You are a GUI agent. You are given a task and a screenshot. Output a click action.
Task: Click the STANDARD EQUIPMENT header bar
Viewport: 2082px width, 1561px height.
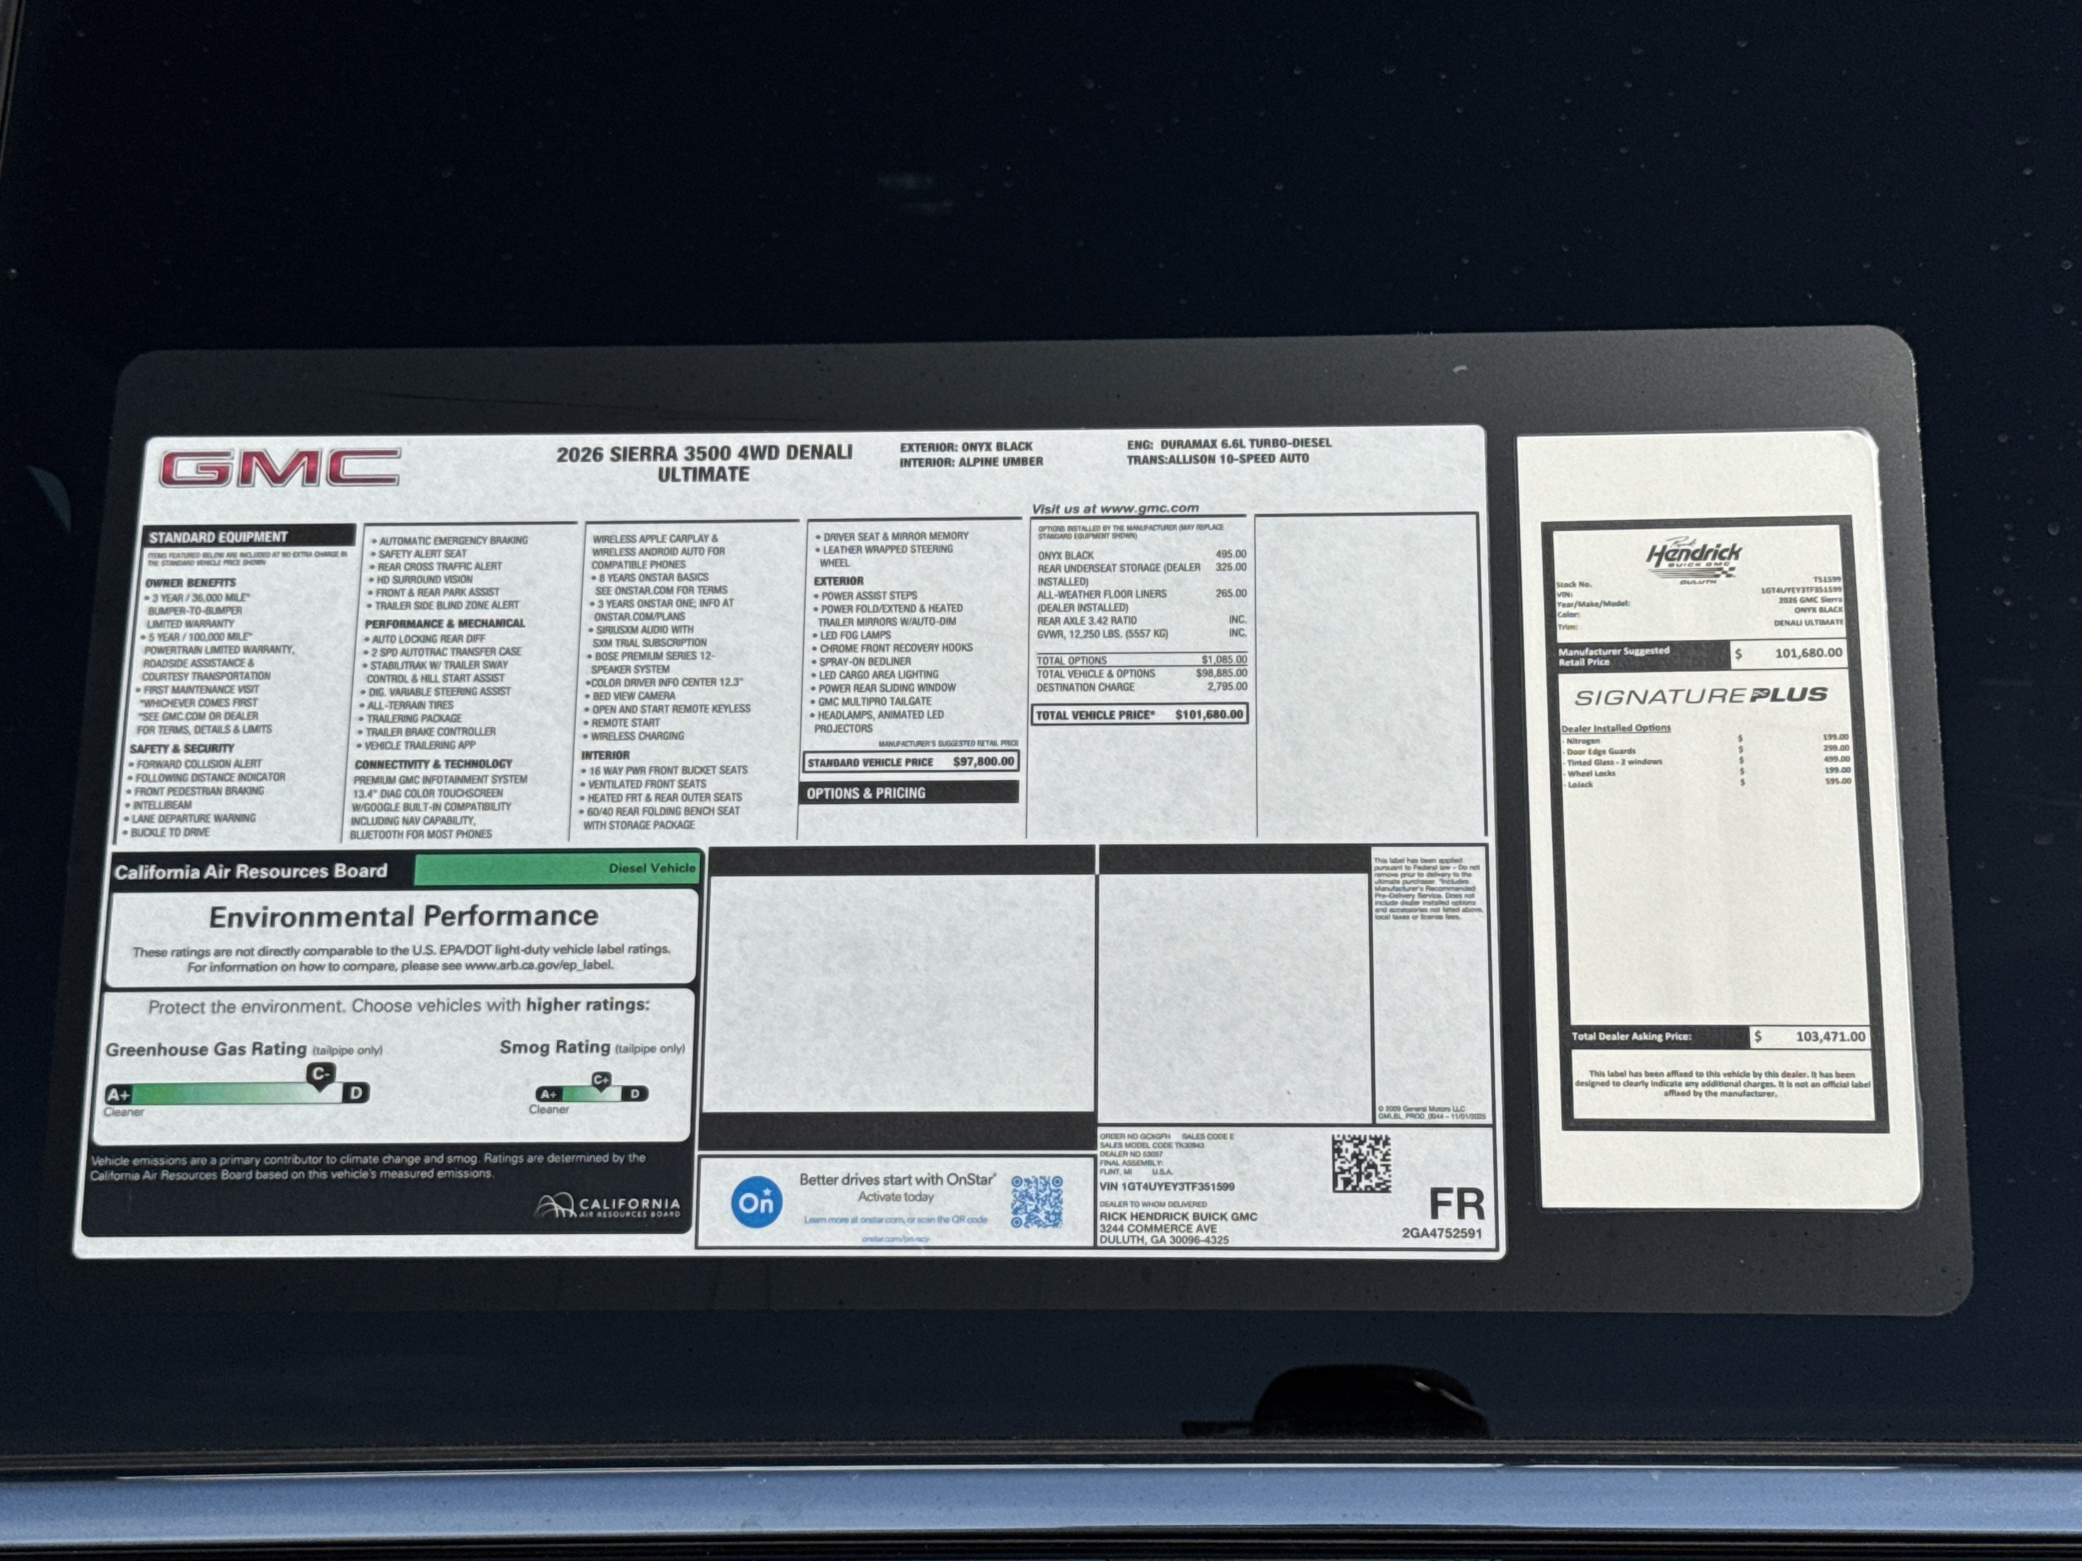[250, 536]
